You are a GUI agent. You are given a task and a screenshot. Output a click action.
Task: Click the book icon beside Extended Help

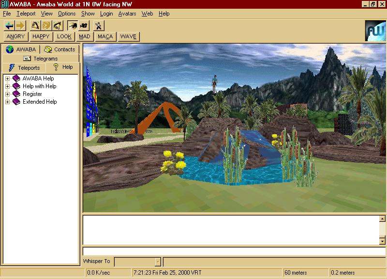coord(16,102)
